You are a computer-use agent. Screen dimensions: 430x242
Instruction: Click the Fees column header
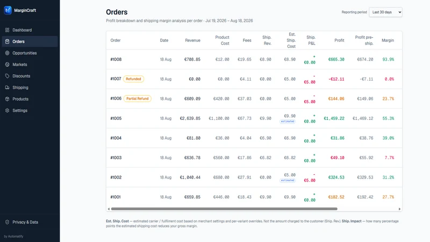click(x=247, y=40)
